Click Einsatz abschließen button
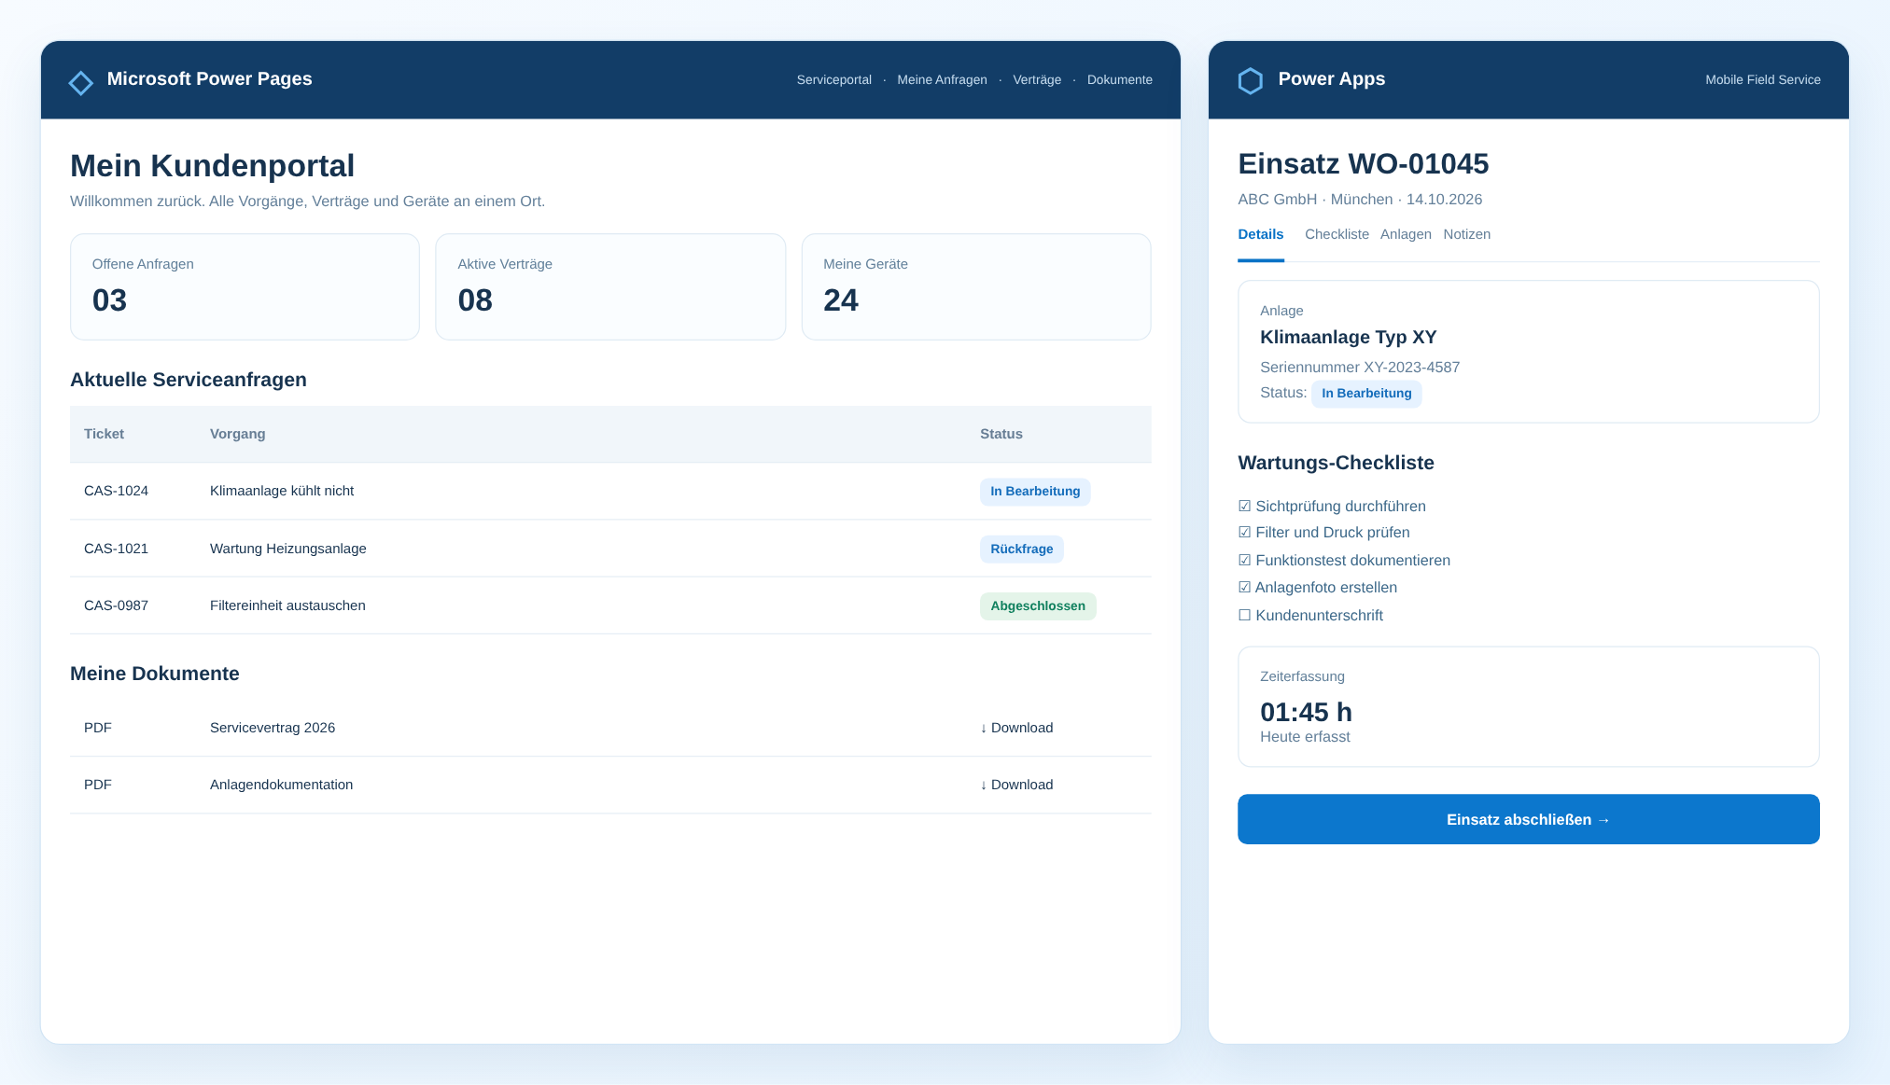1890x1085 pixels. tap(1528, 819)
